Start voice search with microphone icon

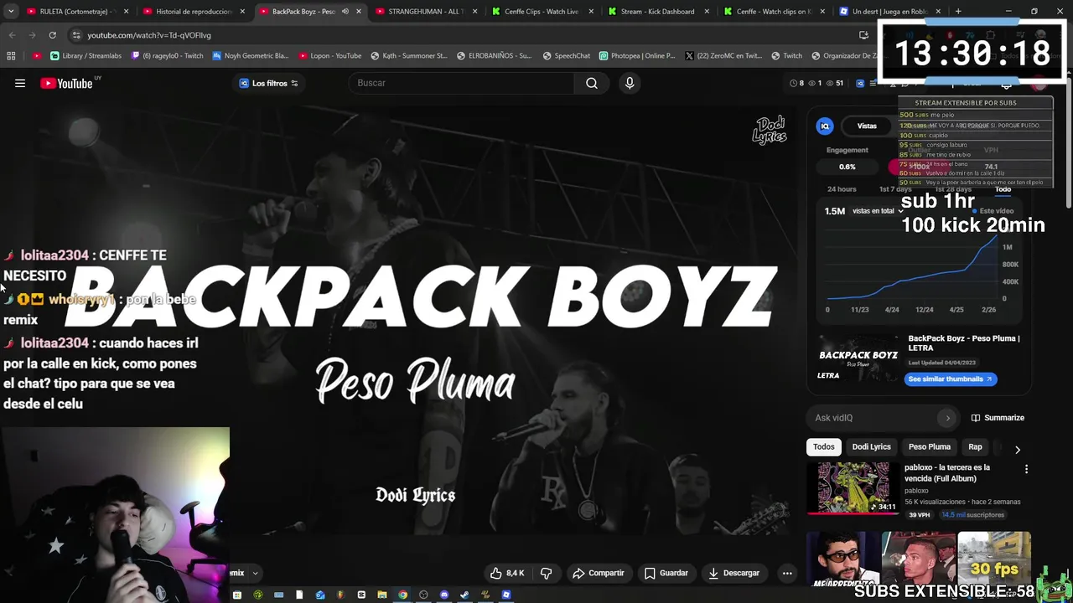point(630,83)
